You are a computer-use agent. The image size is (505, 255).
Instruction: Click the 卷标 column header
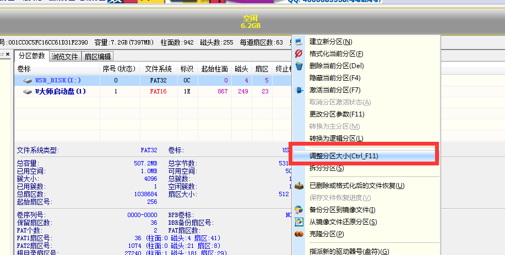tap(57, 69)
